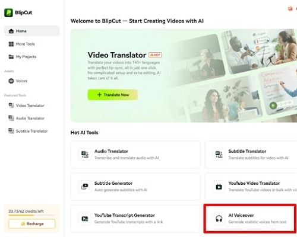Click the AI Voiceover headphones icon

[x=219, y=219]
